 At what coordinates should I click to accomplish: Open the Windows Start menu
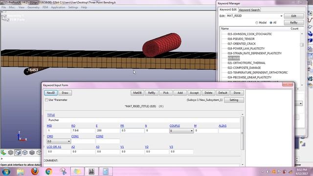tap(6, 172)
